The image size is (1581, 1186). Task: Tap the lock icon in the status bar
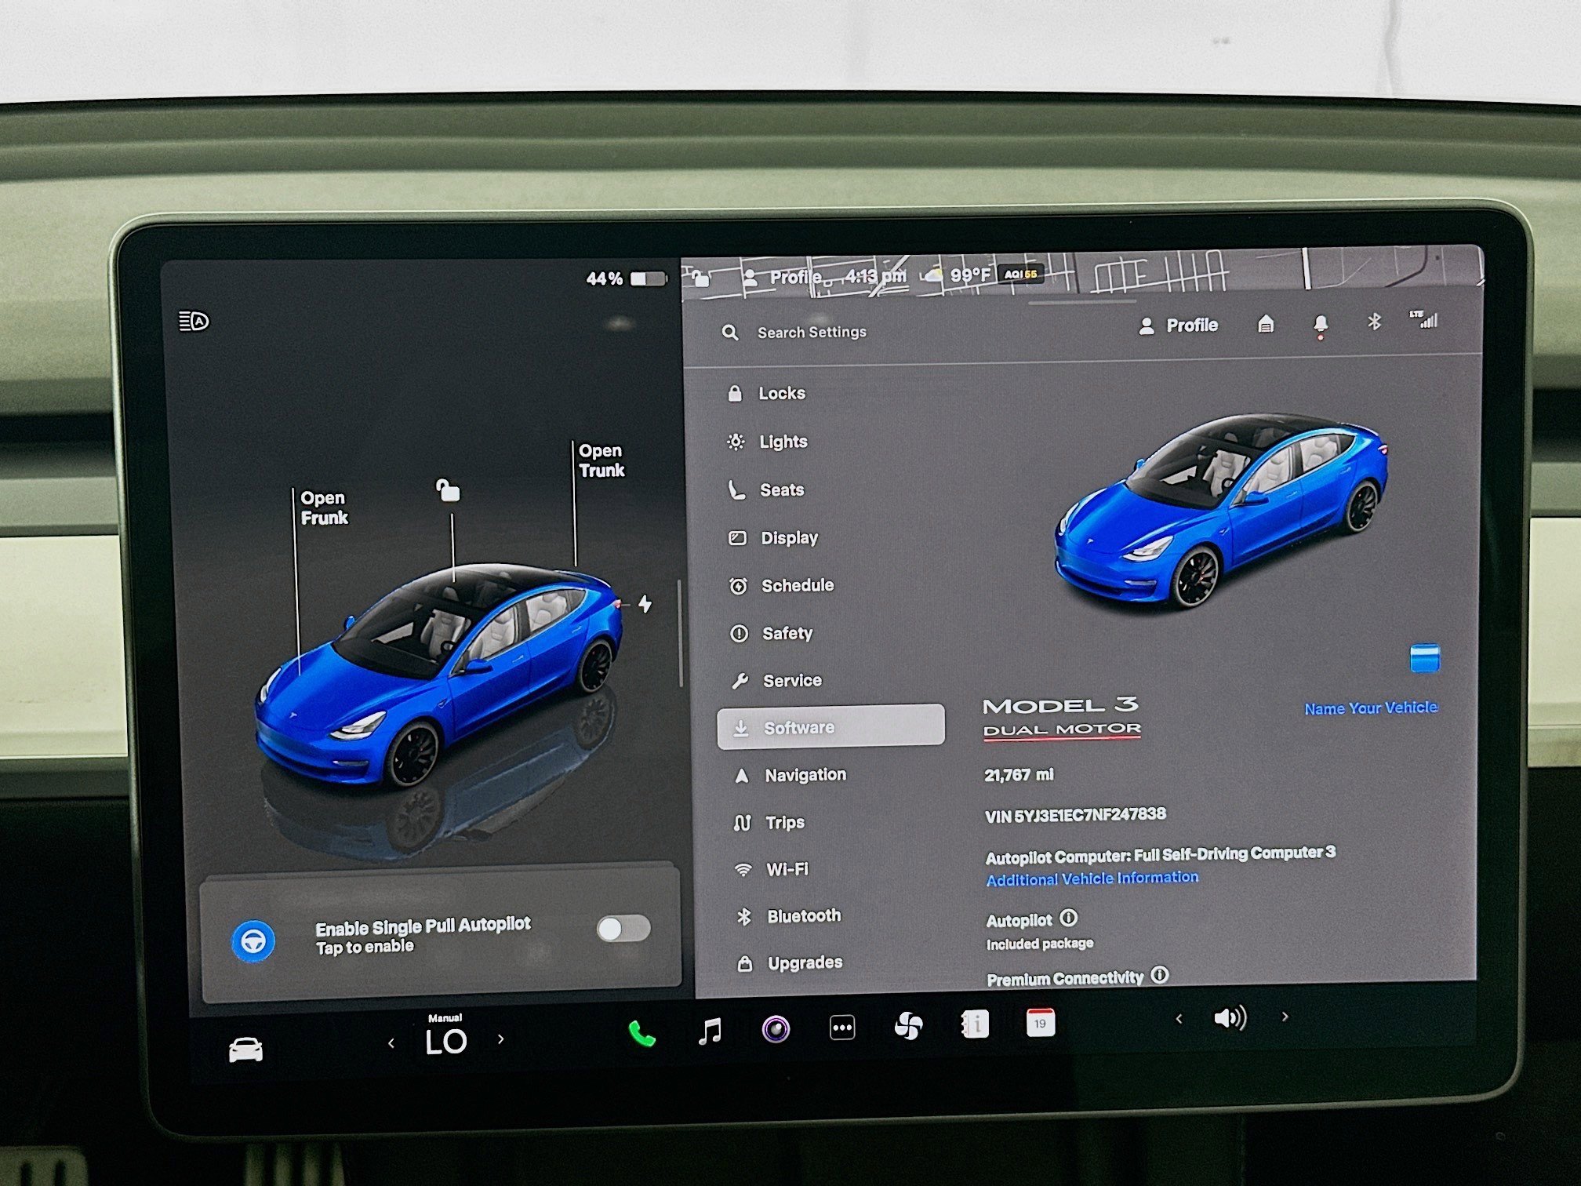coord(700,278)
